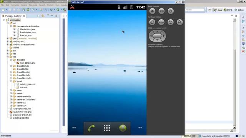The image size is (246, 138).
Task: Switch to the Java perspective
Action: click(x=218, y=10)
